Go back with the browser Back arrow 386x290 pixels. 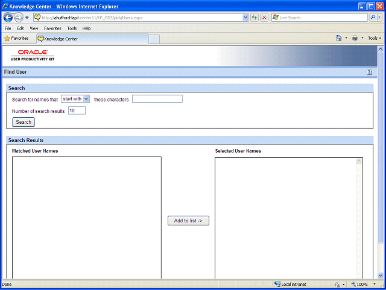[8, 18]
